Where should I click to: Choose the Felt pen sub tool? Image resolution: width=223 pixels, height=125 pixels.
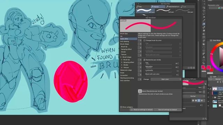coord(165,11)
